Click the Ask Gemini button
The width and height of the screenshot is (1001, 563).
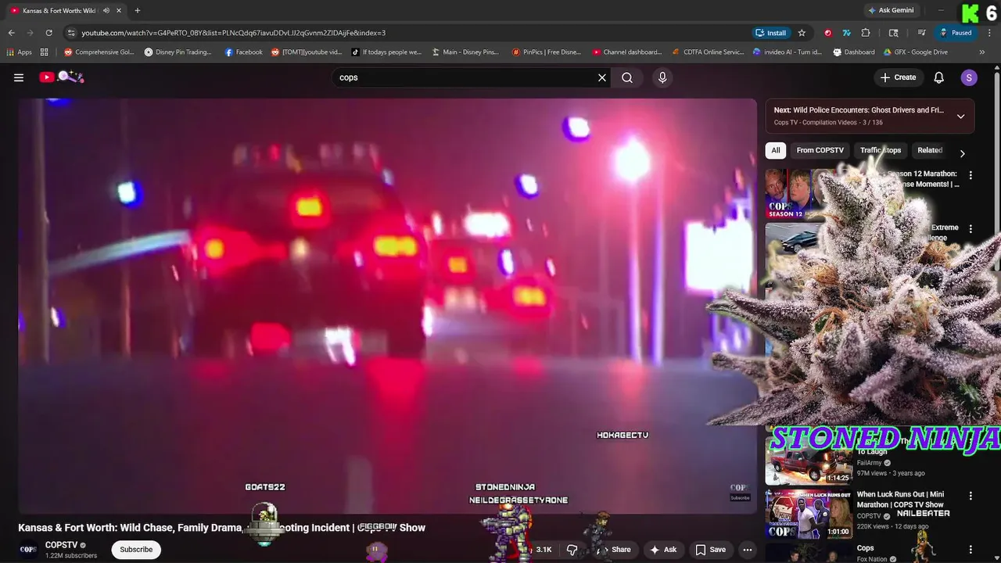(890, 10)
